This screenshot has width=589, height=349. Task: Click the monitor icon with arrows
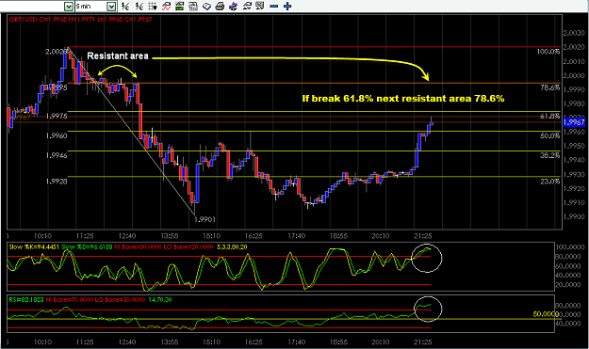(260, 6)
